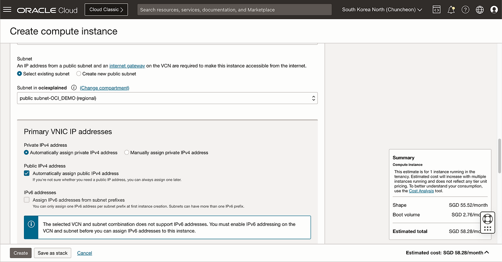
Task: Open the Cost Analysis link
Action: [421, 191]
